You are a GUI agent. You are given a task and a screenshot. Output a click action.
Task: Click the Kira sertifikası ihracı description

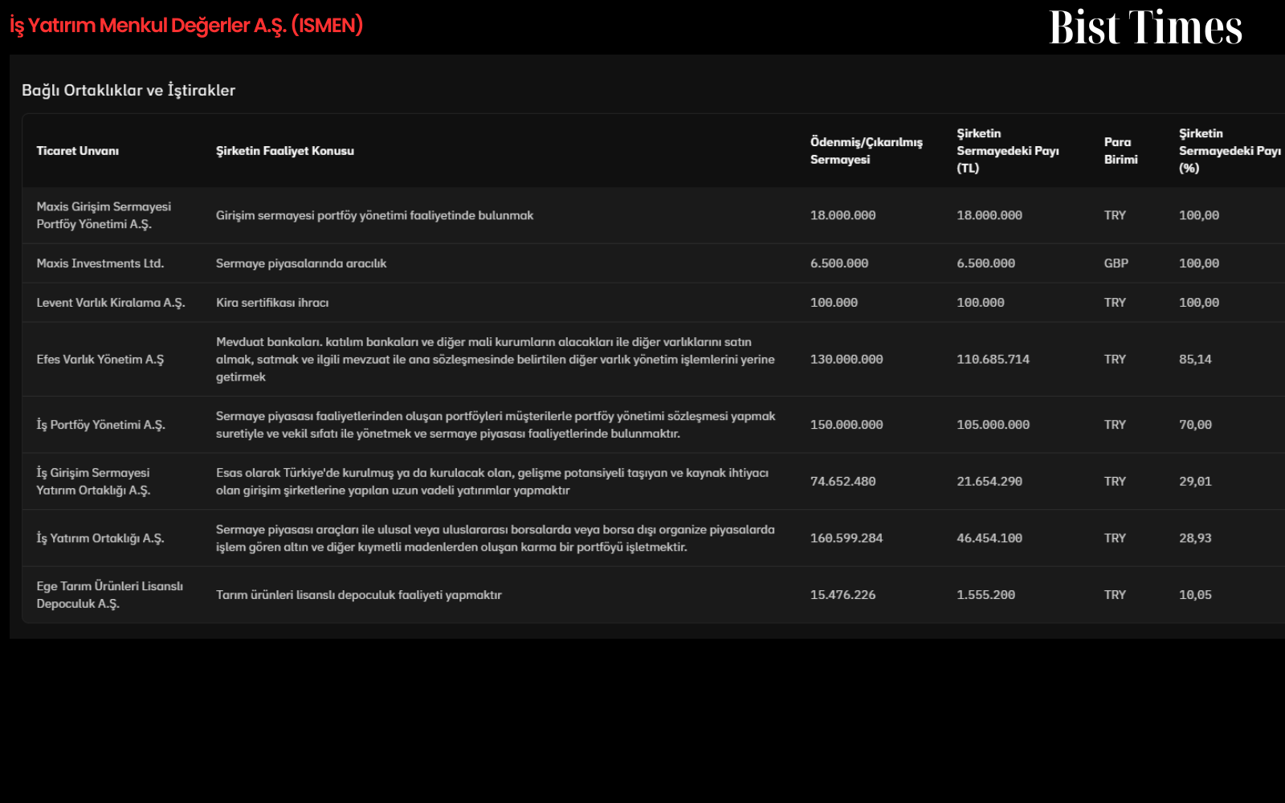[x=272, y=303]
